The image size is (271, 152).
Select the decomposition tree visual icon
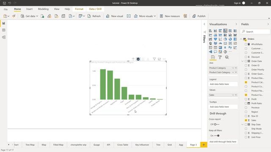(210, 52)
